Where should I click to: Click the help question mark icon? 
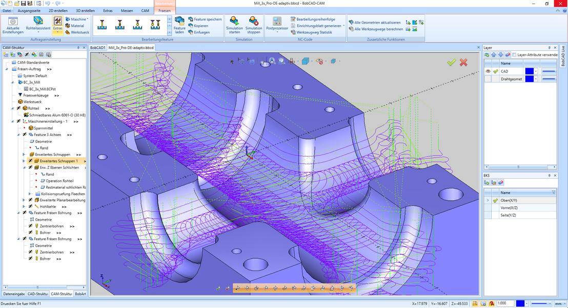(565, 11)
